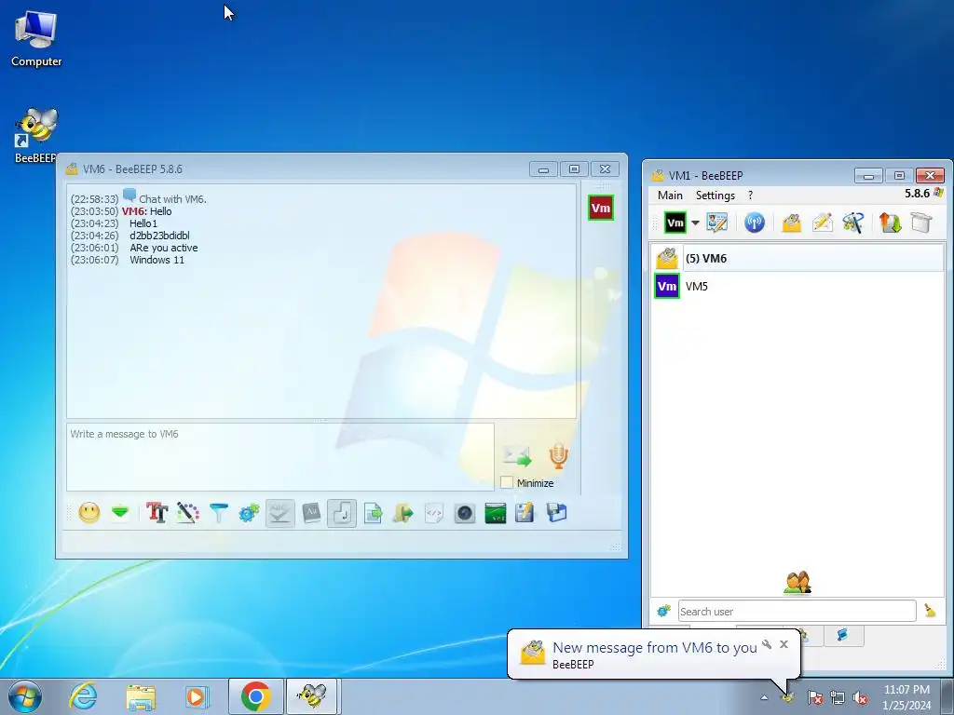Select the 'd2bb23bdidbl' message text
Screen dimensions: 954x715
coord(159,236)
